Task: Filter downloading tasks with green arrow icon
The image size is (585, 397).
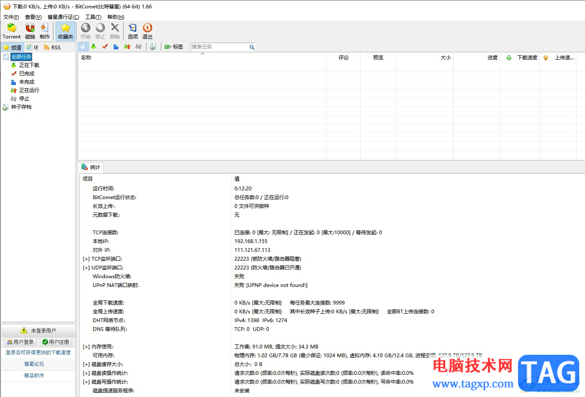Action: tap(94, 47)
